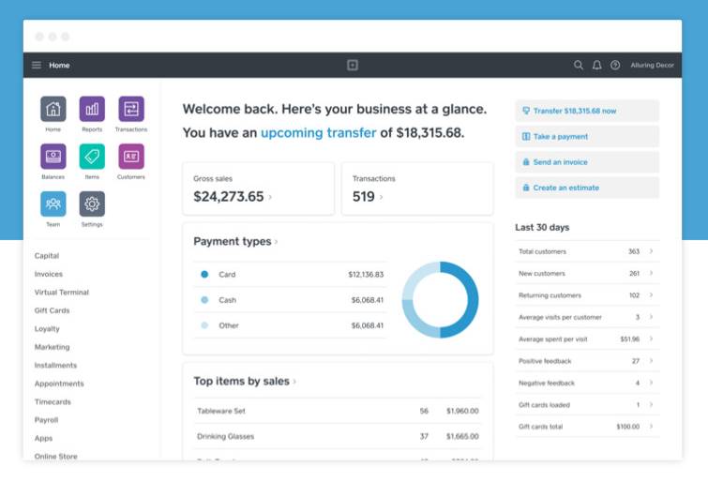Open search with the magnifier icon
Viewport: 708px width, 482px height.
point(578,65)
